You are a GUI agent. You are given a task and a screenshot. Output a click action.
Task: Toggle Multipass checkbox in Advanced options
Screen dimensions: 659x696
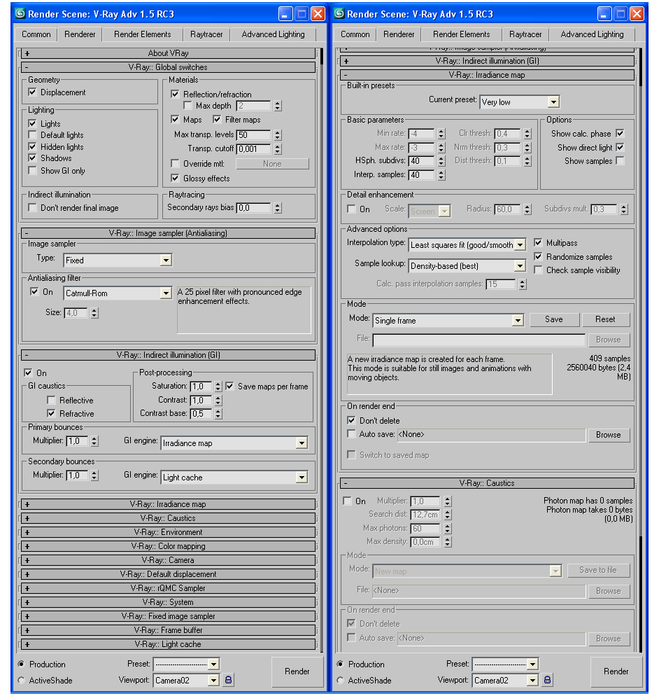pyautogui.click(x=538, y=242)
